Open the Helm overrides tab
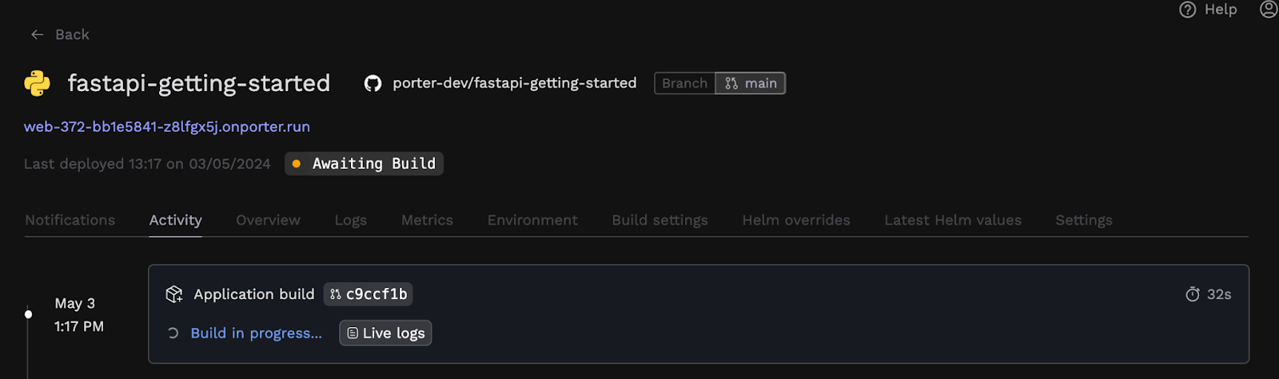 point(796,220)
